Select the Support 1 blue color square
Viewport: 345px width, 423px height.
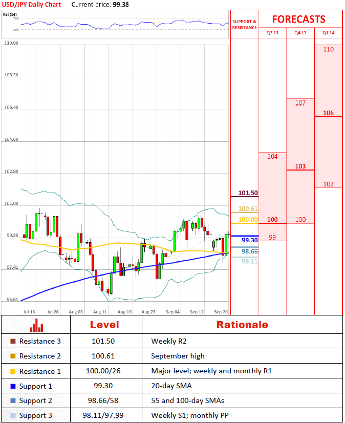[x=13, y=386]
